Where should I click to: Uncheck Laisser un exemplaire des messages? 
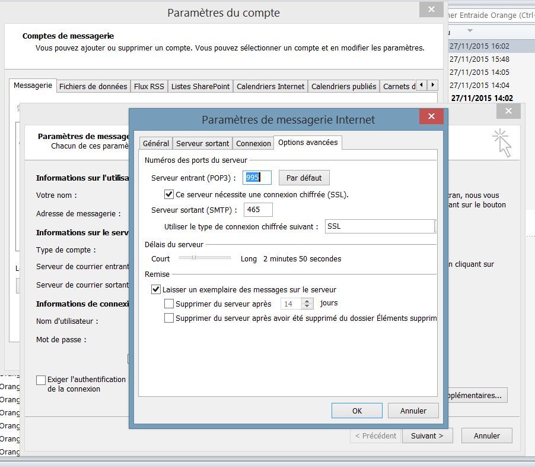(x=156, y=290)
